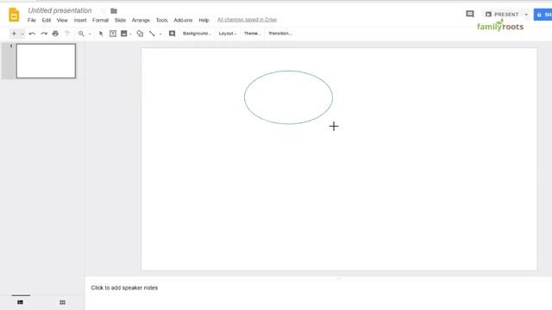
Task: Start presentation with Present button
Action: tap(502, 15)
